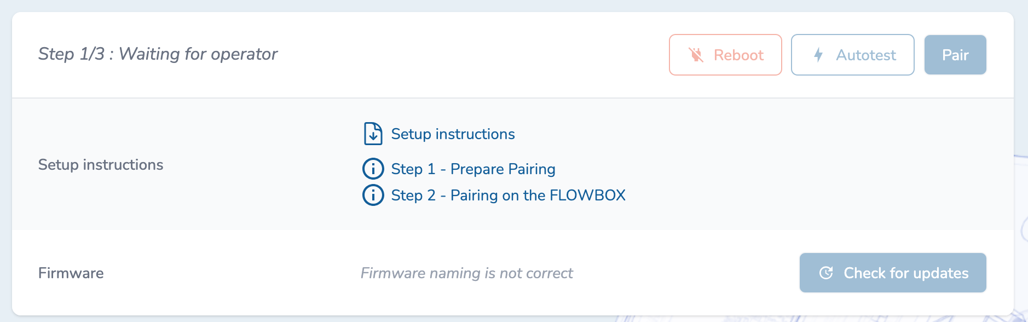Screen dimensions: 1028x322
Task: Click the Firmware row label
Action: pos(71,272)
